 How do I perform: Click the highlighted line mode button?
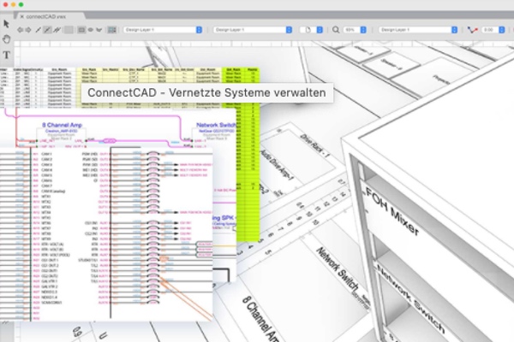pos(47,30)
